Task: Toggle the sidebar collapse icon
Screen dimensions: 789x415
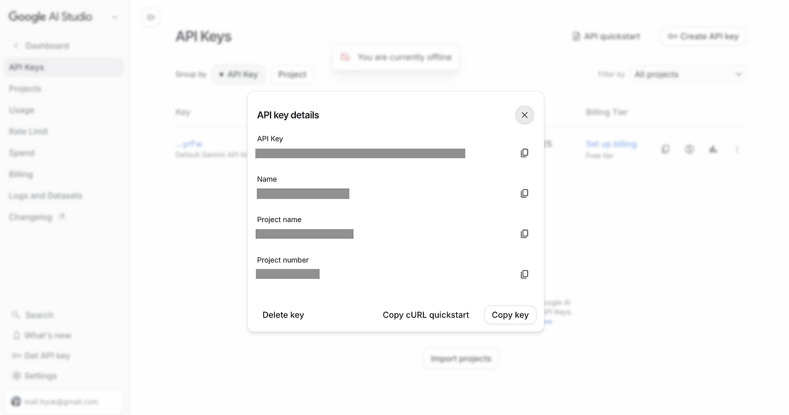Action: [151, 17]
